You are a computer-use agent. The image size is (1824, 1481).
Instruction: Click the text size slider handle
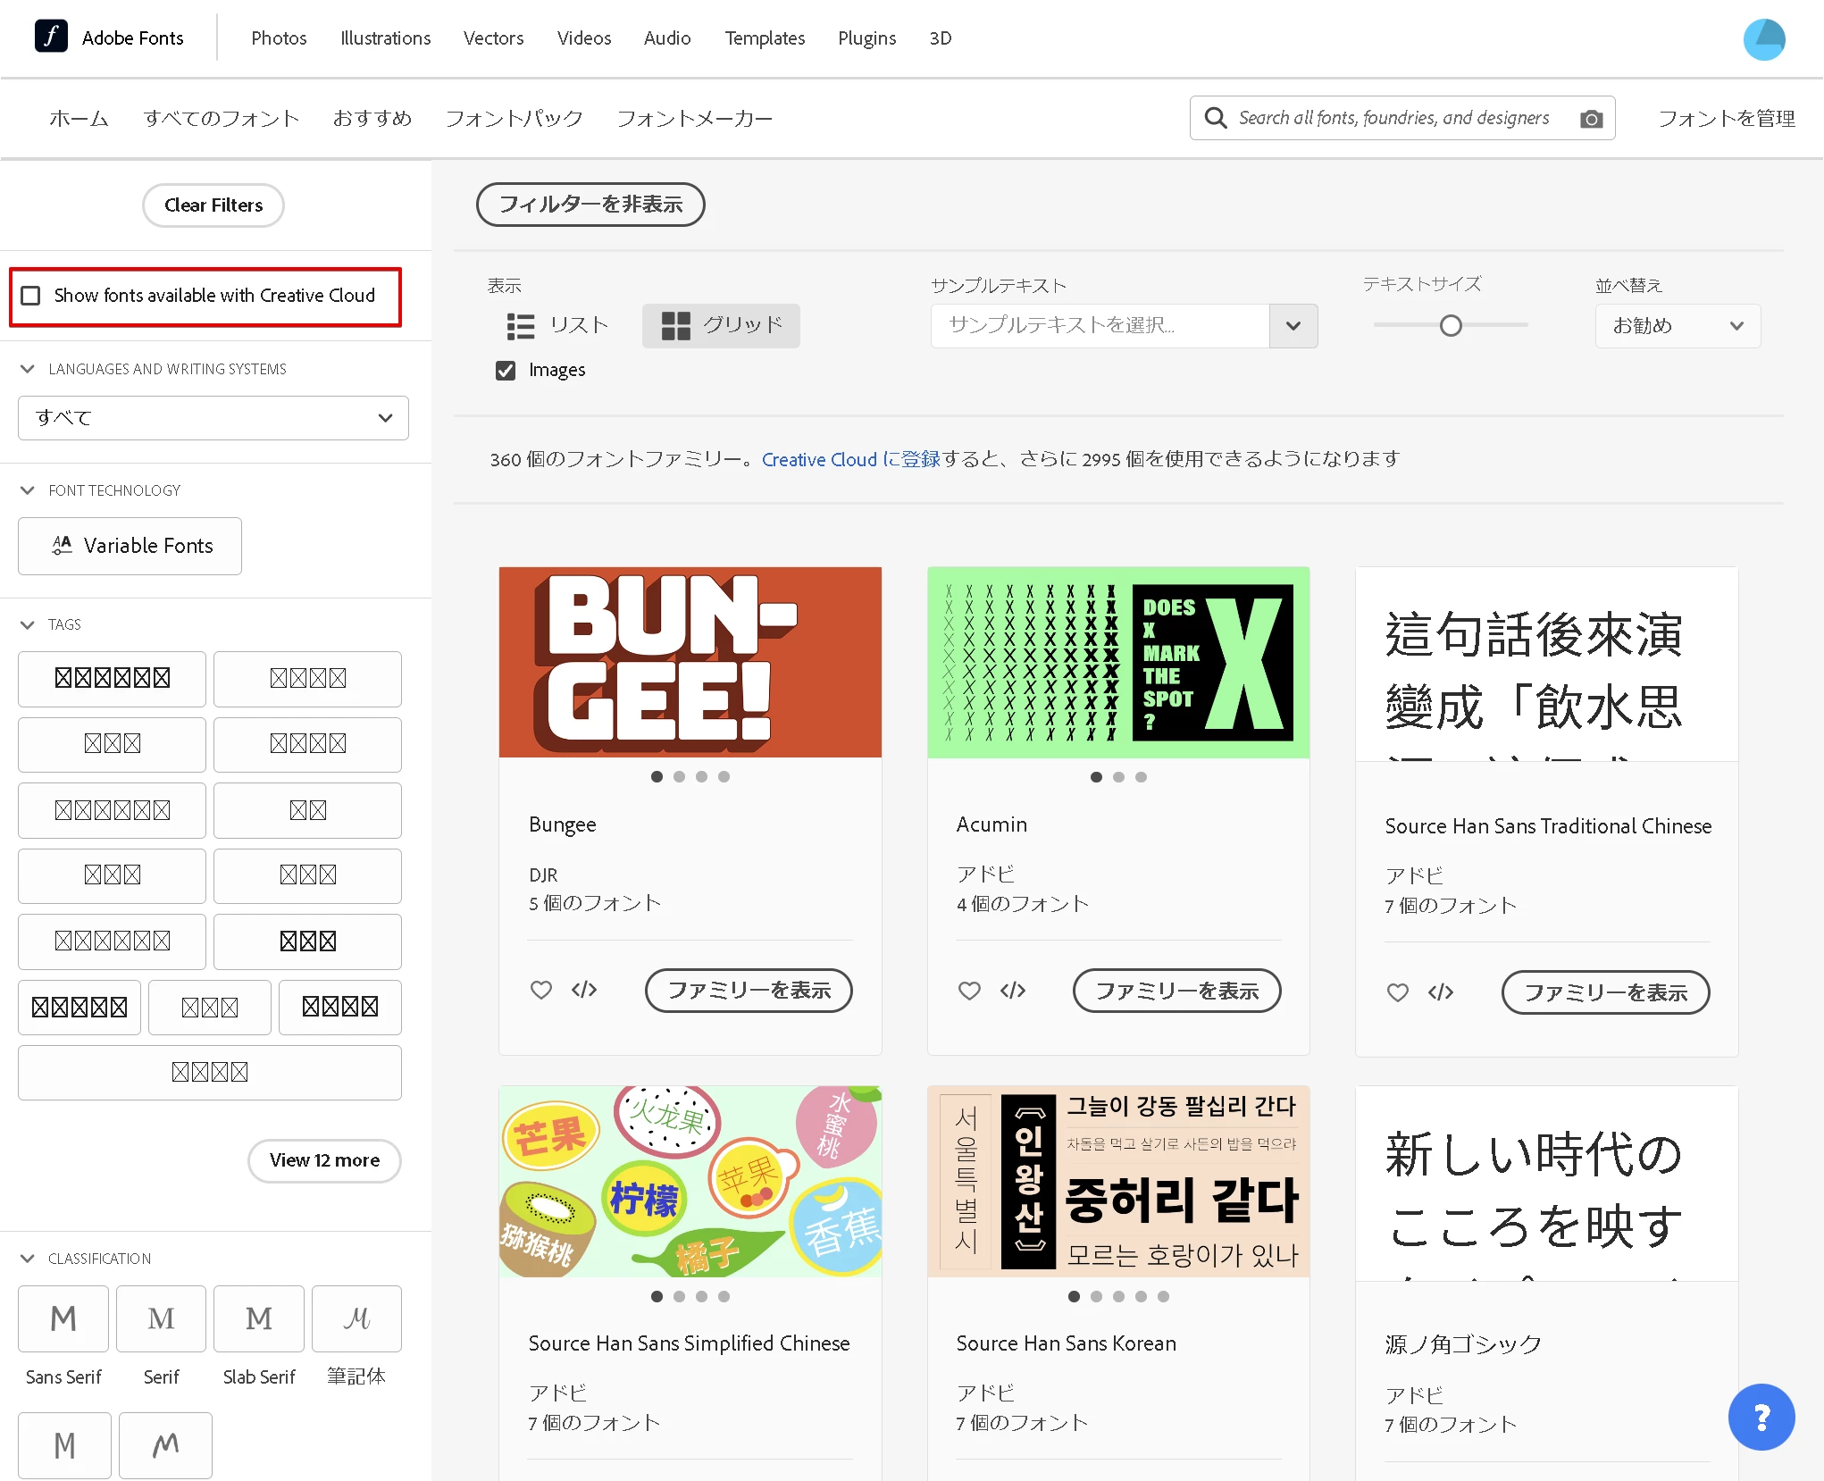[x=1451, y=326]
